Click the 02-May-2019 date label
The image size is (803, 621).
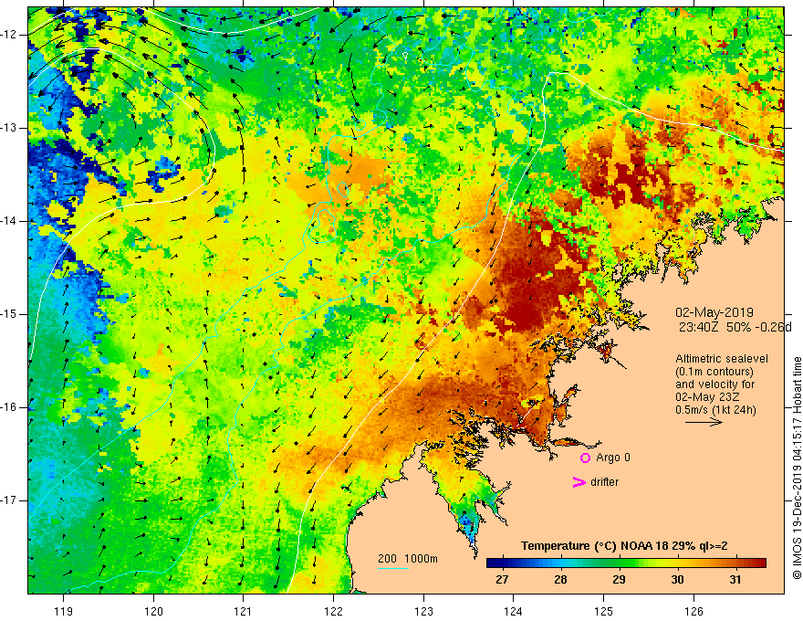pyautogui.click(x=714, y=312)
